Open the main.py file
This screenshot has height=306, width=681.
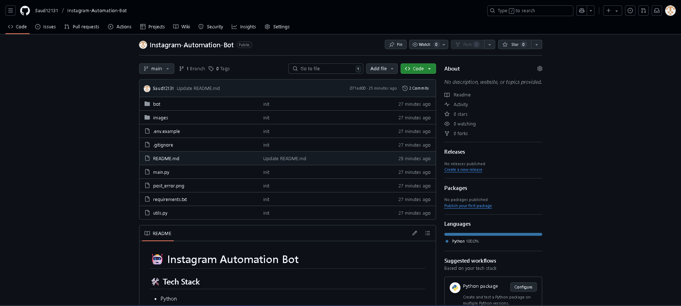tap(161, 172)
